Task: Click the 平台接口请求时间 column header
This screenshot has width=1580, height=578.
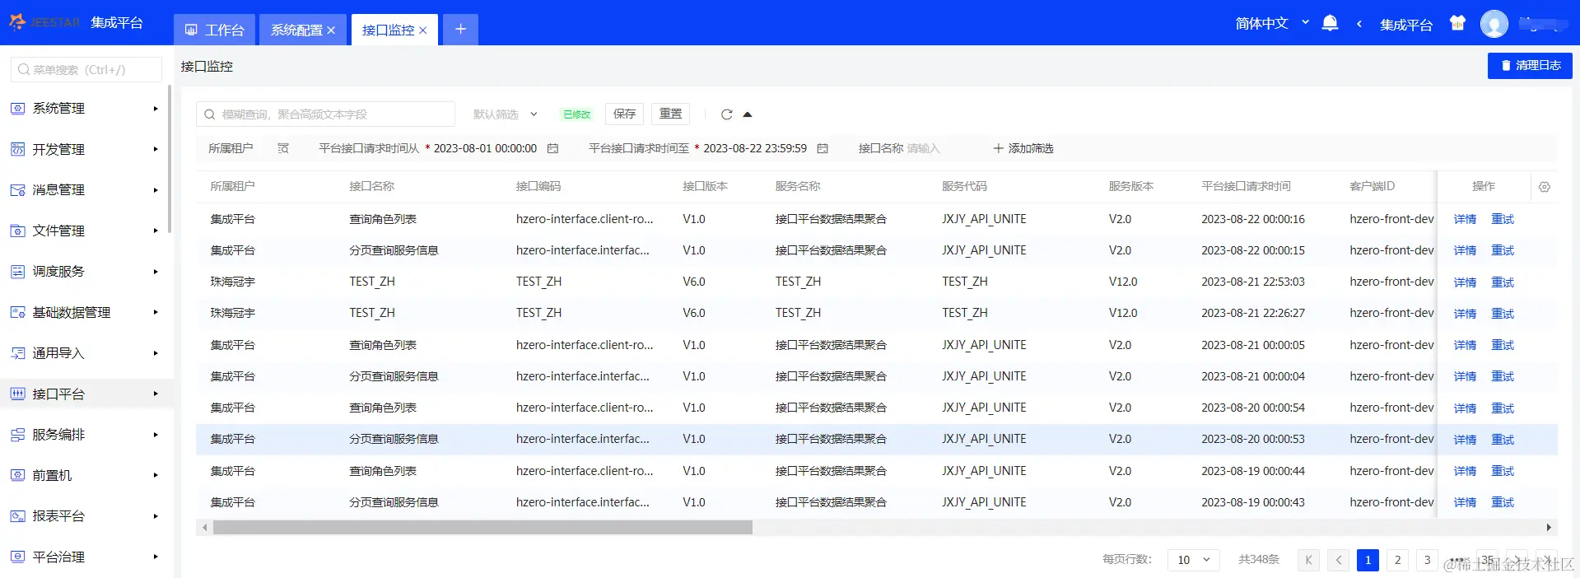Action: tap(1246, 186)
